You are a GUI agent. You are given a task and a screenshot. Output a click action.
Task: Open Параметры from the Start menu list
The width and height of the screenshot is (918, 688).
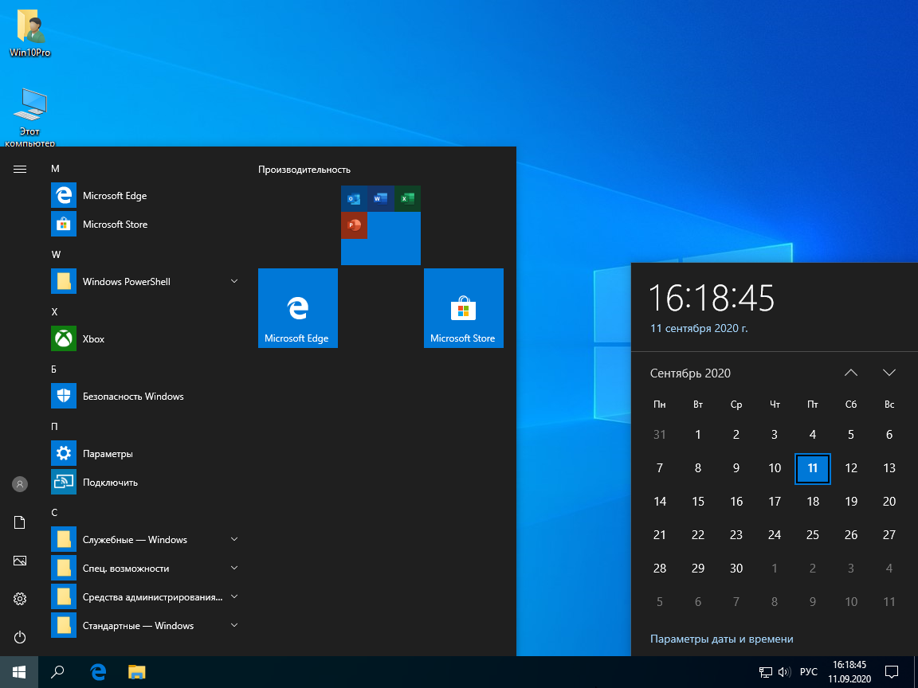107,453
